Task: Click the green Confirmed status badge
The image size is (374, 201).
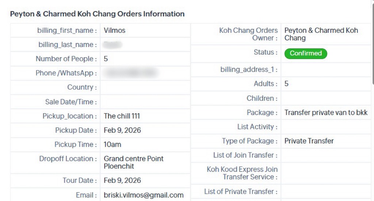Action: pyautogui.click(x=306, y=53)
